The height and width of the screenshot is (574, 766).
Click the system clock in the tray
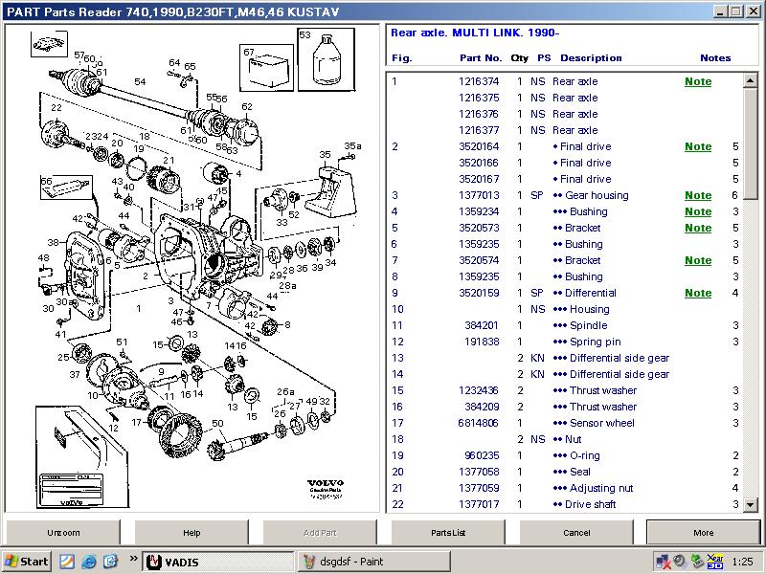point(741,562)
